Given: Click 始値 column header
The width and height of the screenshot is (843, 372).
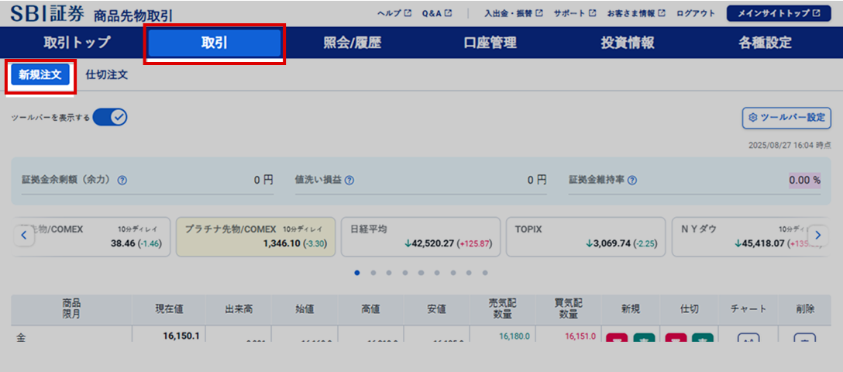Looking at the screenshot, I should [305, 309].
